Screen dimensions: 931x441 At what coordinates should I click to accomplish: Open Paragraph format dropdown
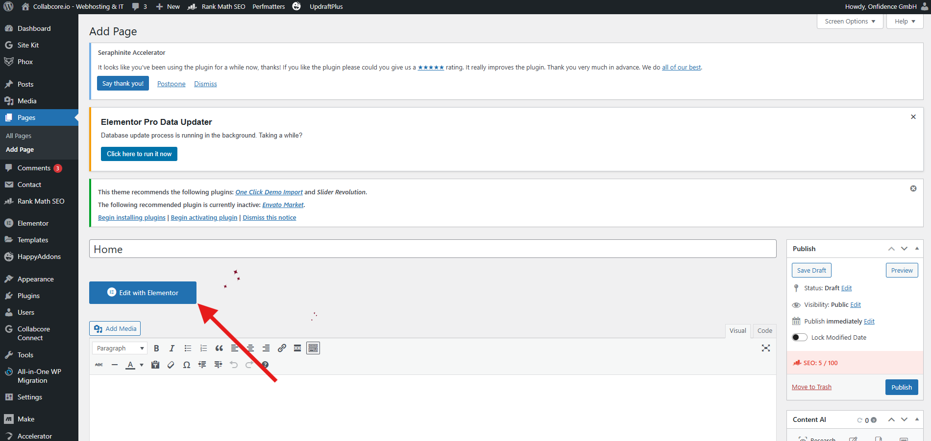pos(120,348)
